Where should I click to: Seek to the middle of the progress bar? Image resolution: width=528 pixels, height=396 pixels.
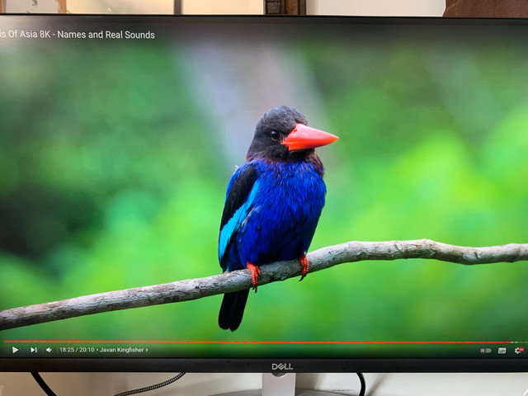point(264,342)
